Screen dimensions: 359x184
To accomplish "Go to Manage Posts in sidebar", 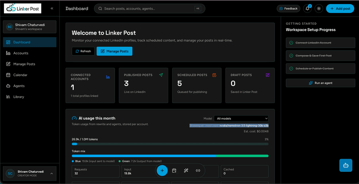I will point(30,64).
